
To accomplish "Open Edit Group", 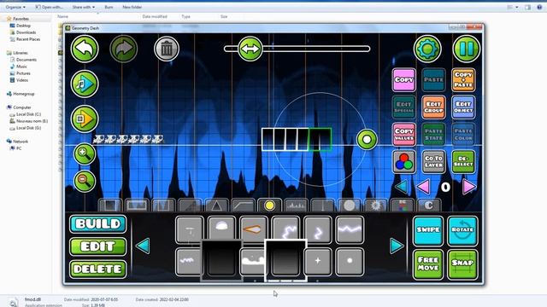I will (x=433, y=107).
